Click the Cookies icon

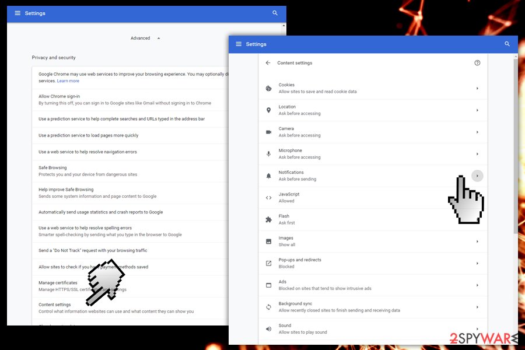point(268,89)
